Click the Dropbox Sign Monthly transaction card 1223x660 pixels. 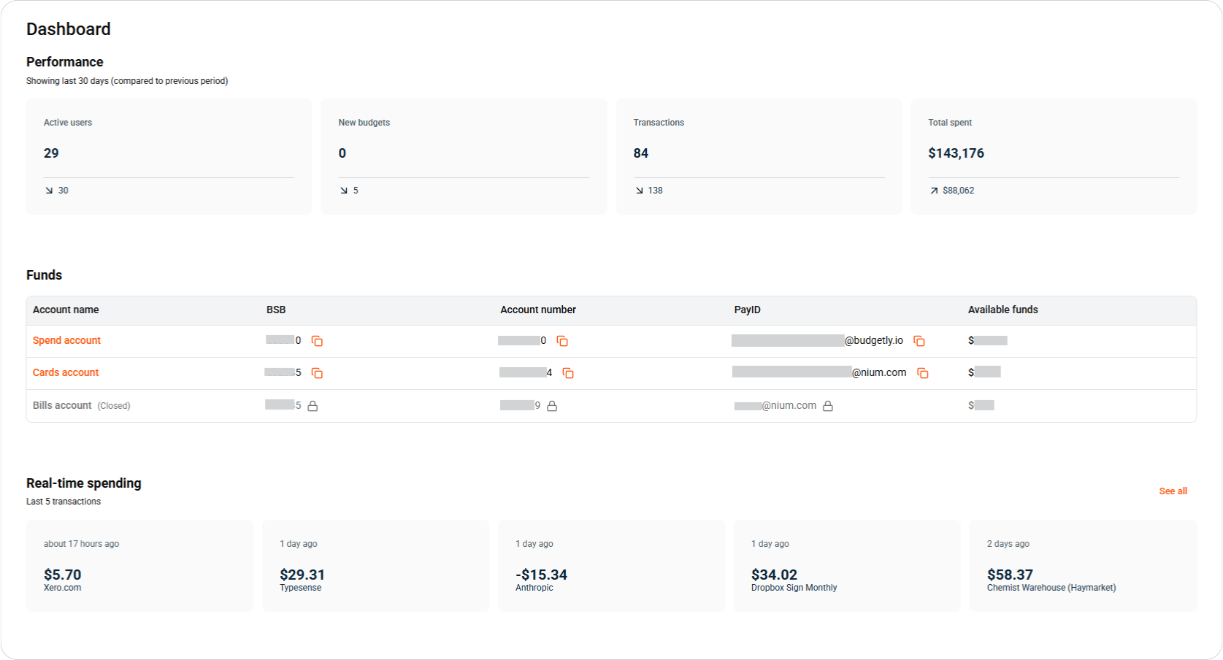846,566
